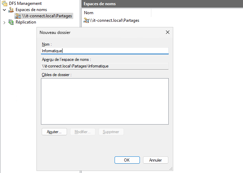Select Espaces de noms tree label
Screen dimensions: 243x173
(31, 10)
